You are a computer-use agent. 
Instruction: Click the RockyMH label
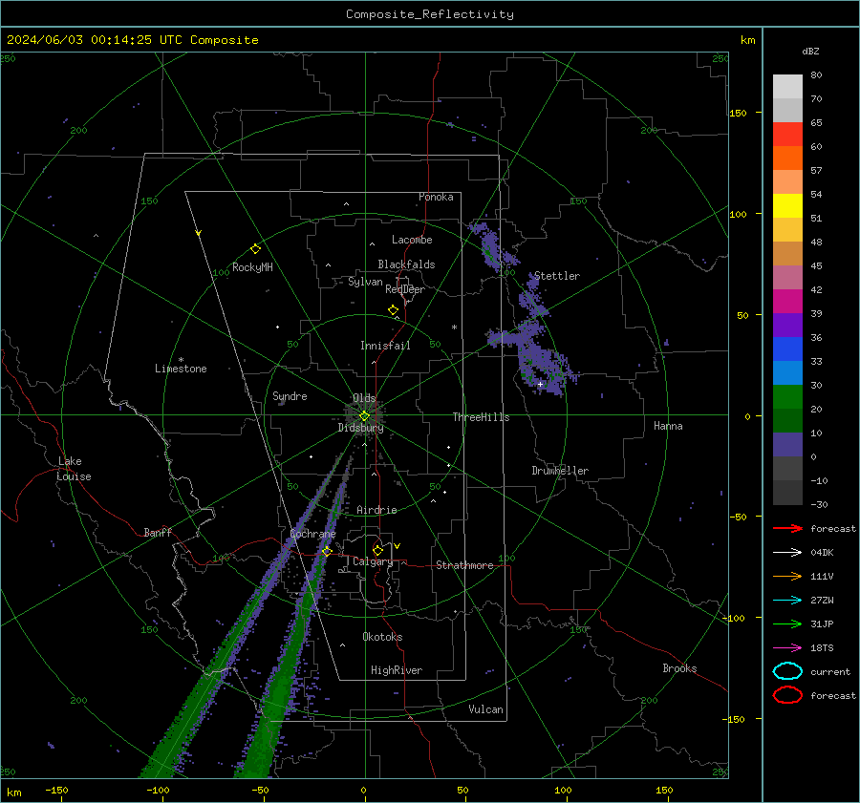(252, 267)
